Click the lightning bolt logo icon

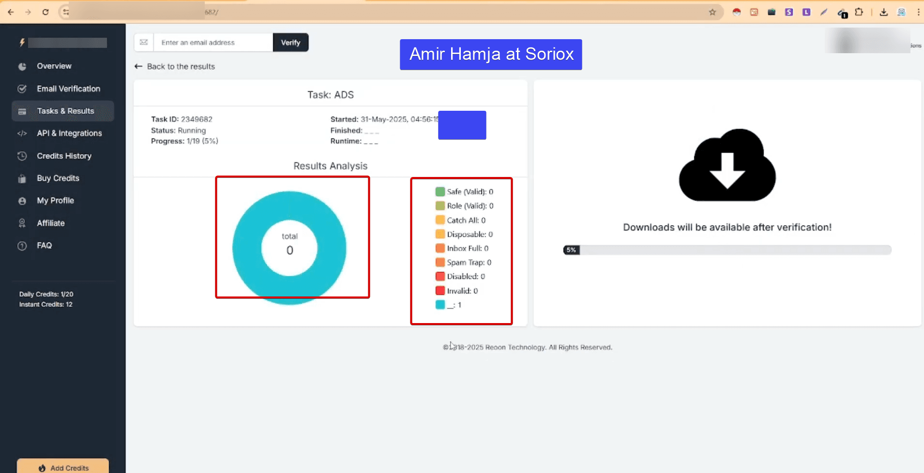22,43
